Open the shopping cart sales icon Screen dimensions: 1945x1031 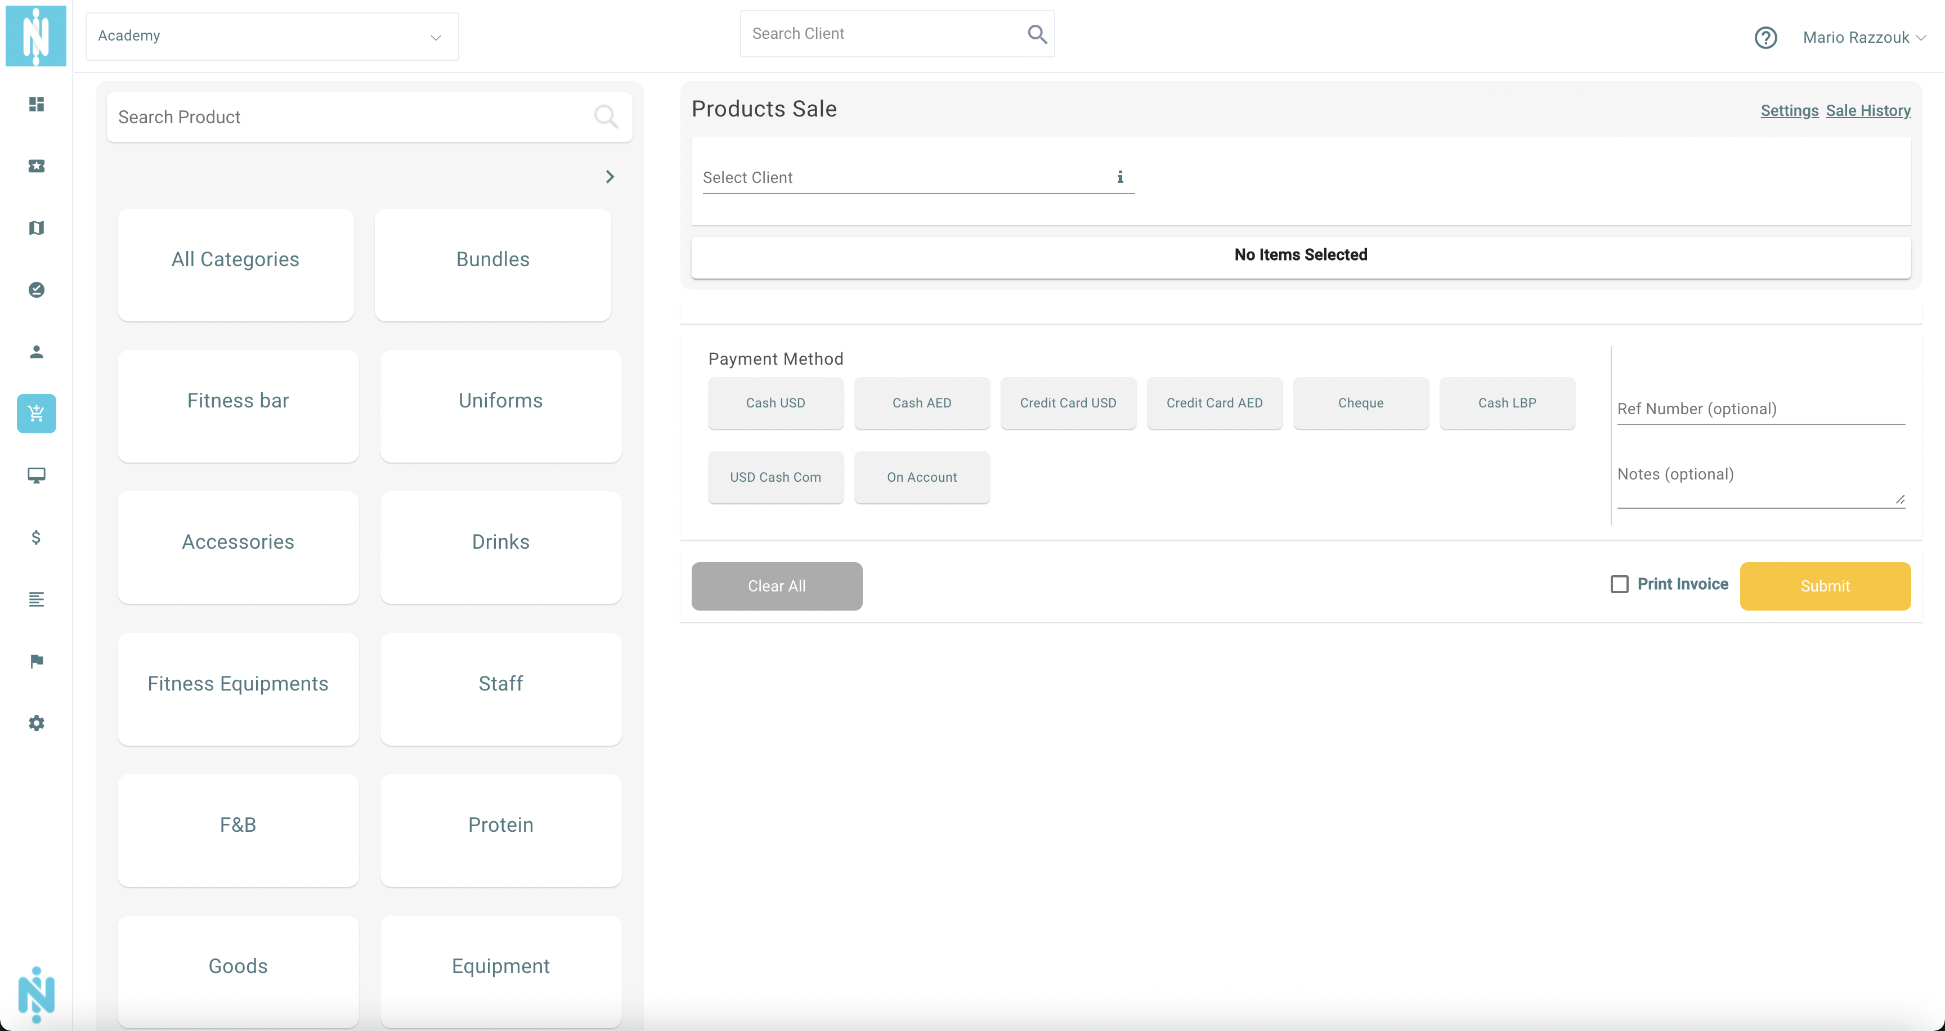(36, 414)
